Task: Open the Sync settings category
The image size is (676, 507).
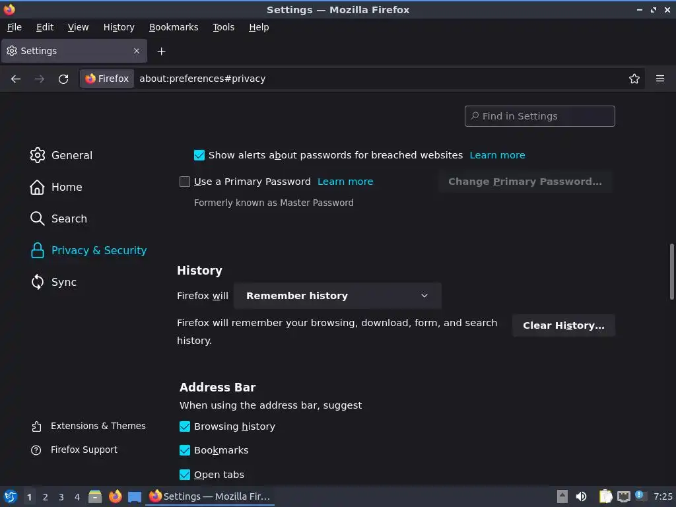Action: click(53, 282)
